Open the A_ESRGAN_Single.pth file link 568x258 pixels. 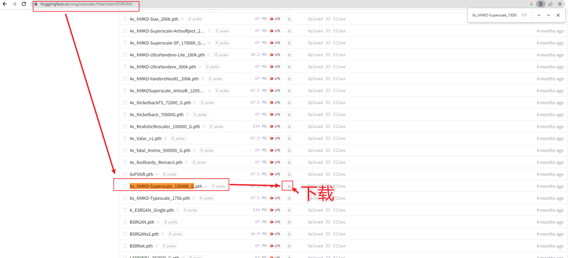tap(152, 210)
